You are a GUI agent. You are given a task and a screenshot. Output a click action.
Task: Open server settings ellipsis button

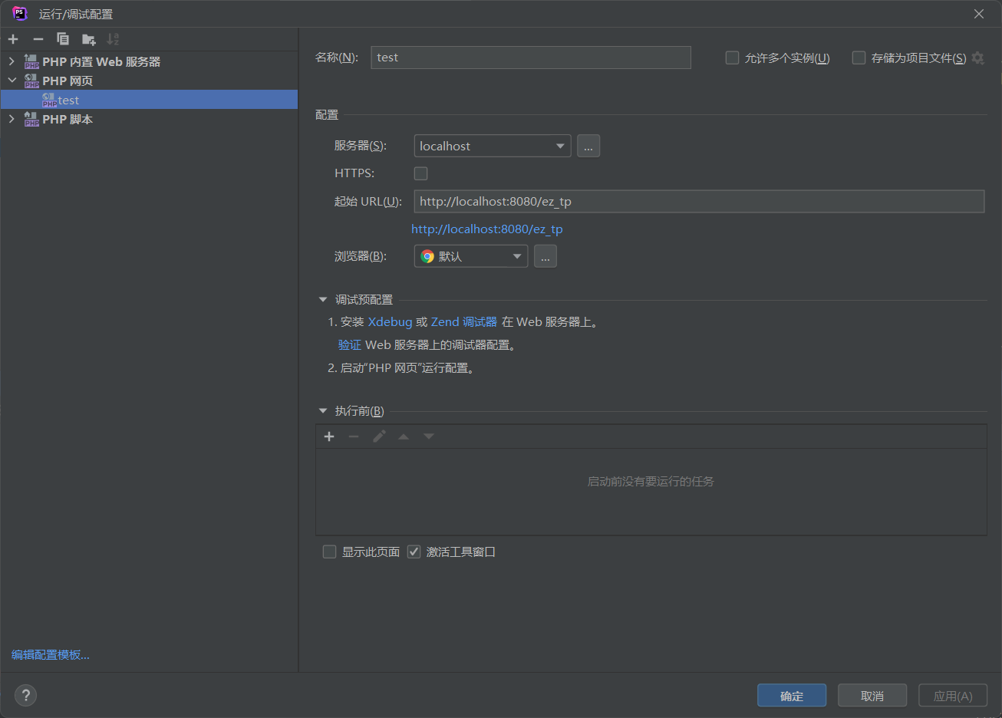click(588, 146)
